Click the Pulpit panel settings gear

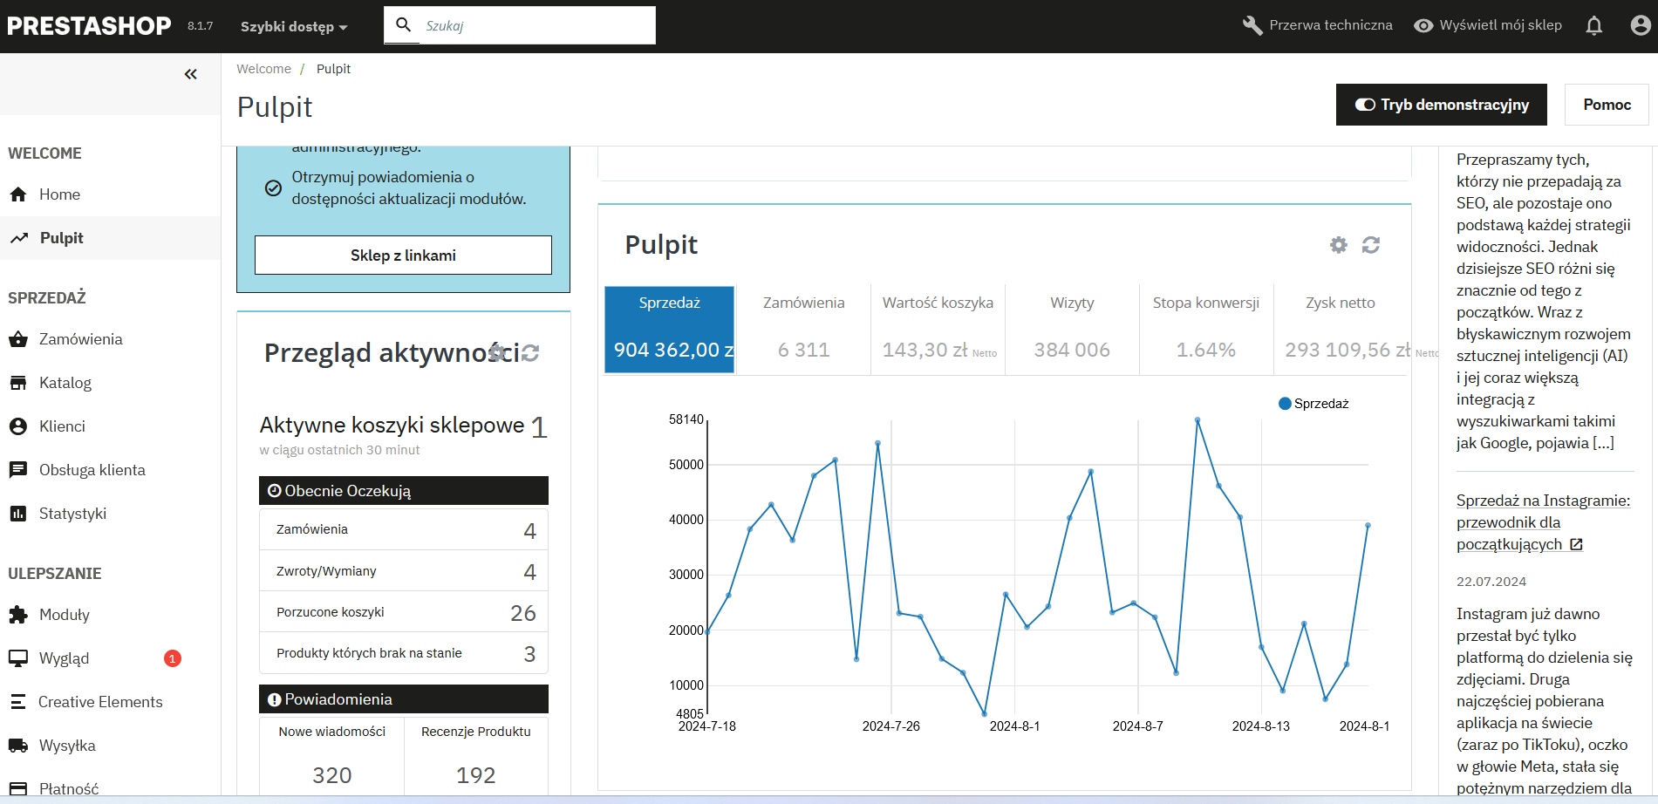coord(1338,245)
